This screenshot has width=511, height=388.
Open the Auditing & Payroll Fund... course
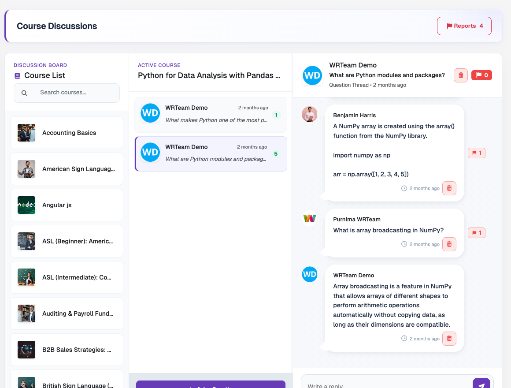67,313
